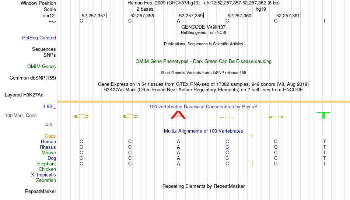This screenshot has height=200, width=350.
Task: Select the Mouse species label
Action: click(49, 153)
